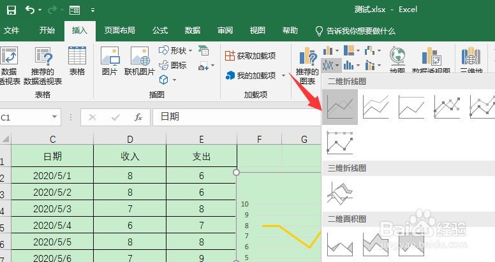Viewport: 495px width, 262px height.
Task: Click the 图标 icons button
Action: [173, 66]
